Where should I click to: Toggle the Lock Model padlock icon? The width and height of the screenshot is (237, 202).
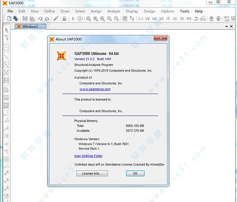(64, 19)
